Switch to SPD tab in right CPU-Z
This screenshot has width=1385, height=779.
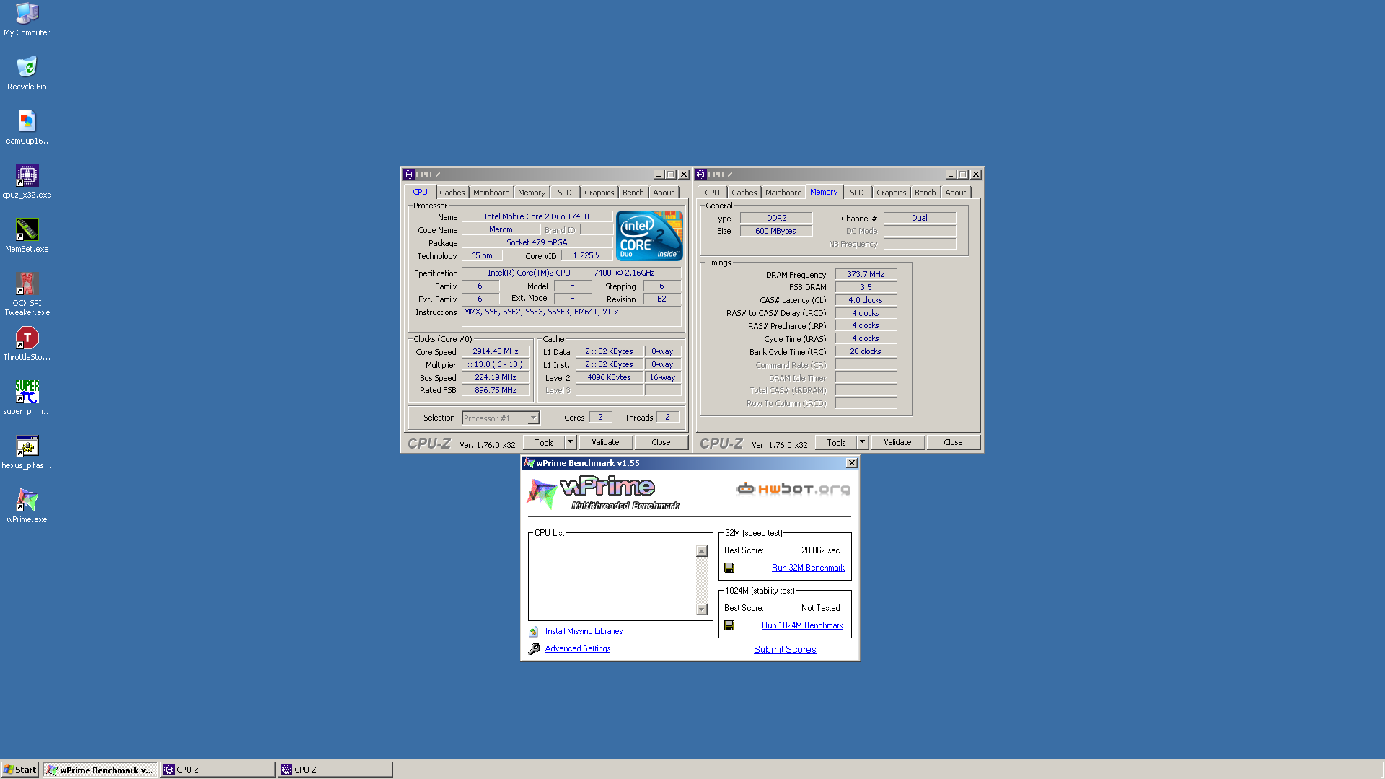[857, 193]
